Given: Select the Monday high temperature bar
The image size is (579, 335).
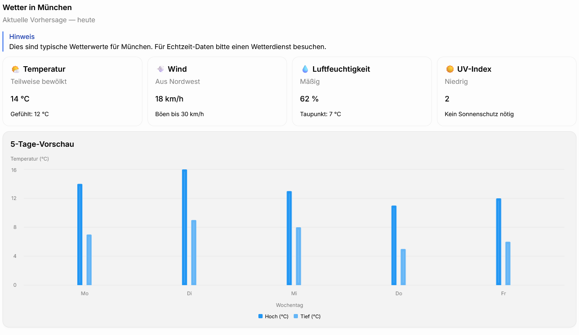Looking at the screenshot, I should point(80,234).
